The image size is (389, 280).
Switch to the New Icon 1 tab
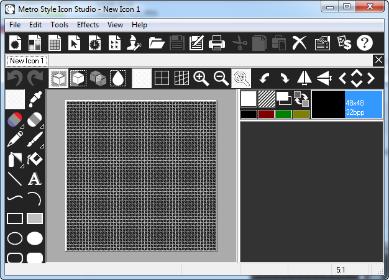pyautogui.click(x=27, y=61)
